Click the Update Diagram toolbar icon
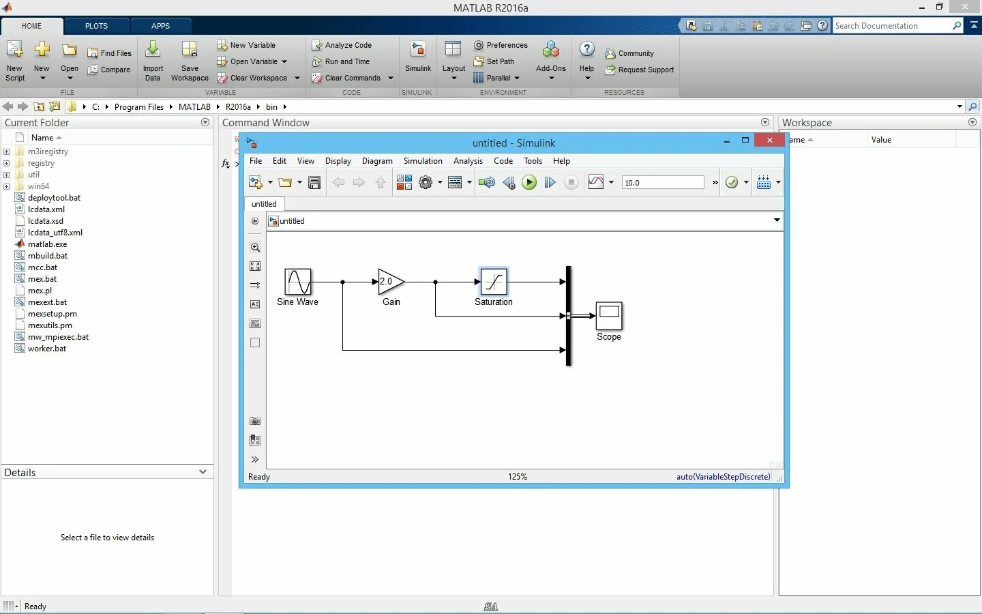Viewport: 982px width, 614px height. tap(487, 182)
